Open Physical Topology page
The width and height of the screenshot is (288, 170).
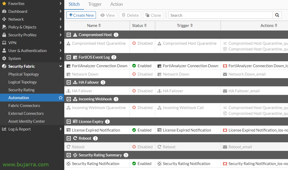(x=24, y=74)
